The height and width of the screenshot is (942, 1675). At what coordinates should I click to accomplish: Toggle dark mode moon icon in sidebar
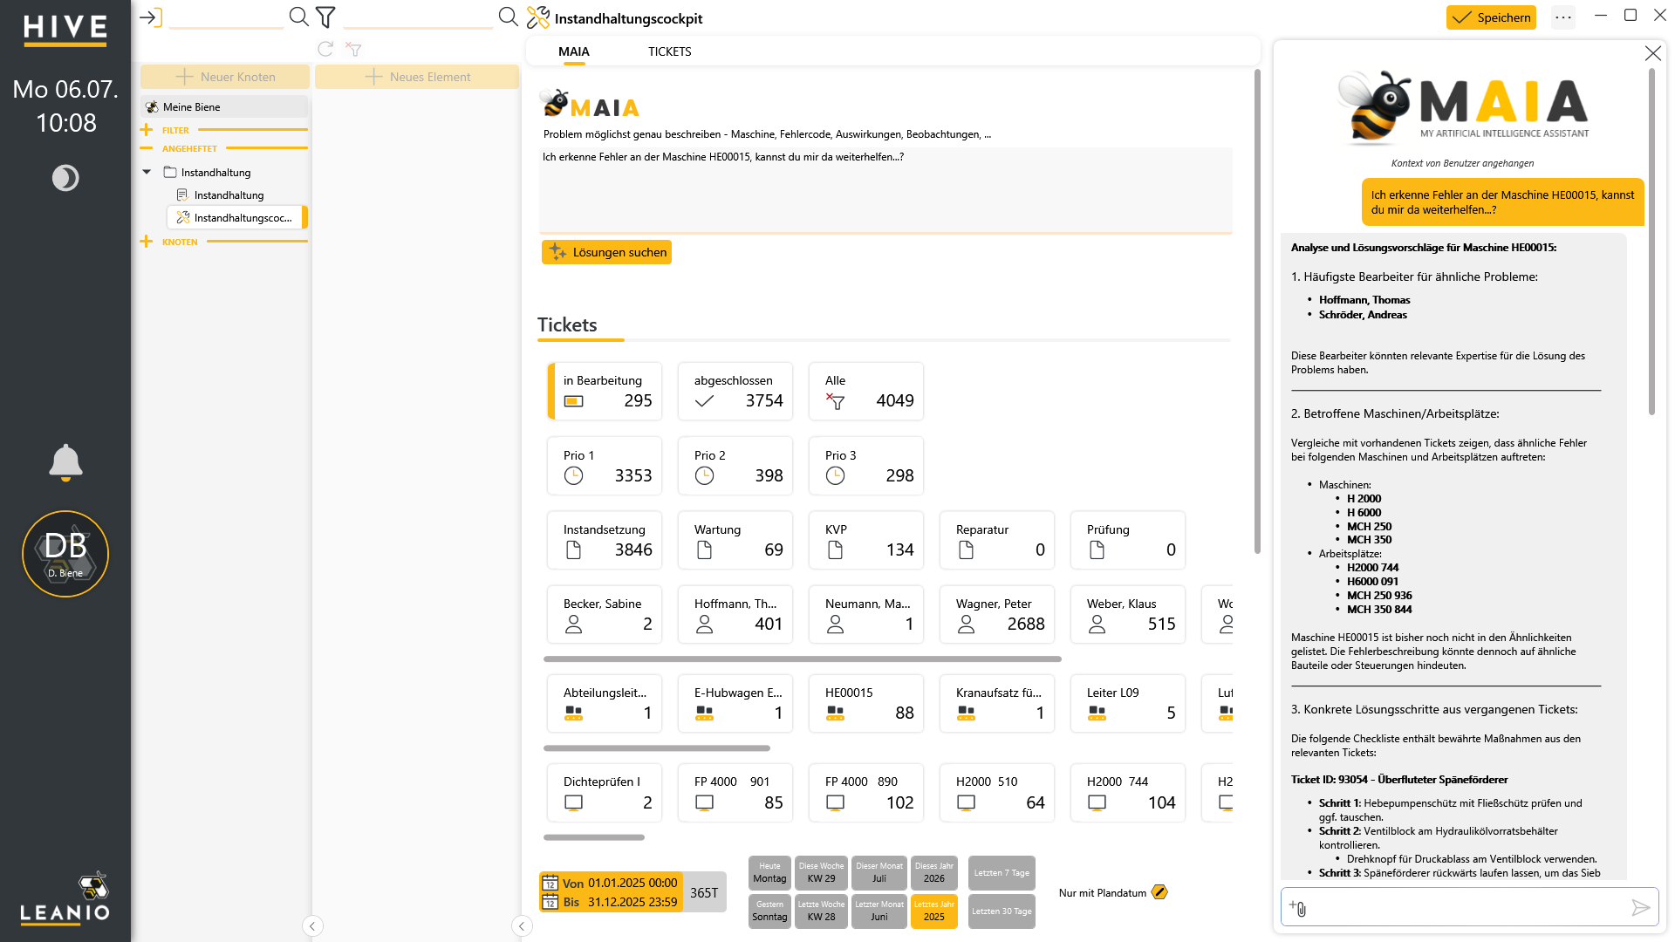click(65, 178)
